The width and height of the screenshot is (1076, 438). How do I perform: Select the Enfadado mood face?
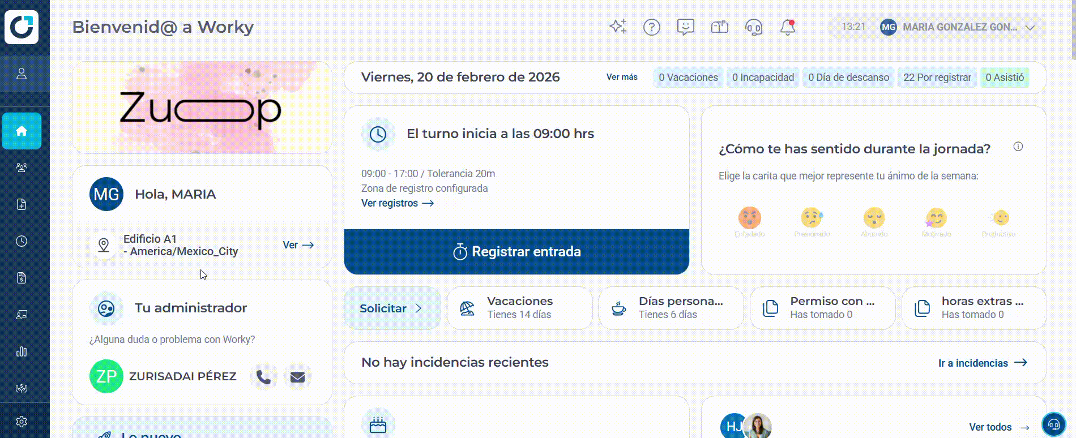pyautogui.click(x=749, y=218)
